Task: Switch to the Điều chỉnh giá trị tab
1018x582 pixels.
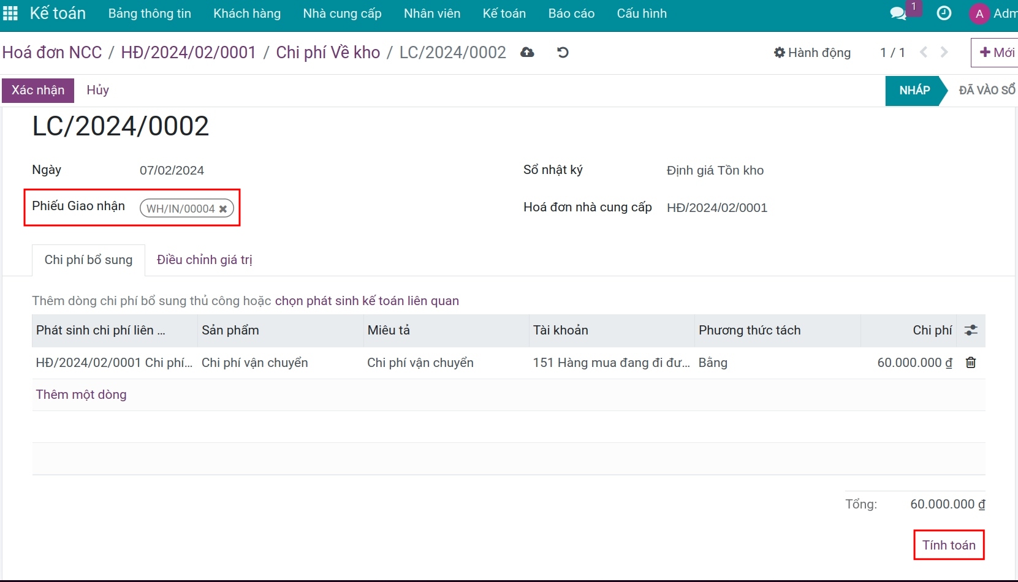Action: pos(204,259)
